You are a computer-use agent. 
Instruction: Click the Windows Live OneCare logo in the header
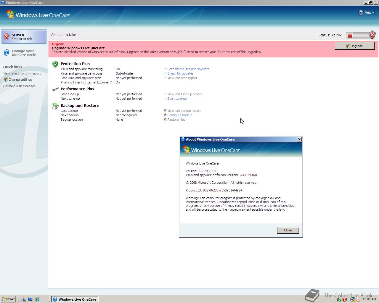click(x=38, y=14)
